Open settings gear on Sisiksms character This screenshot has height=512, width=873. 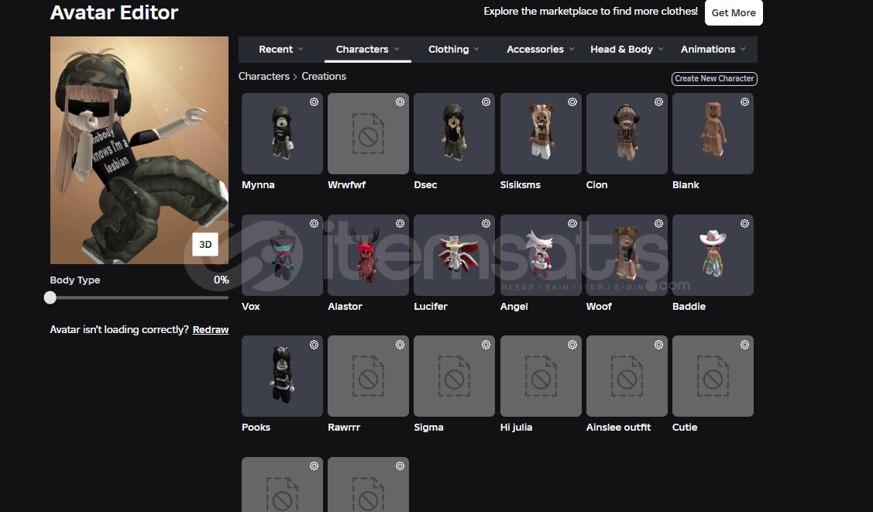[572, 101]
